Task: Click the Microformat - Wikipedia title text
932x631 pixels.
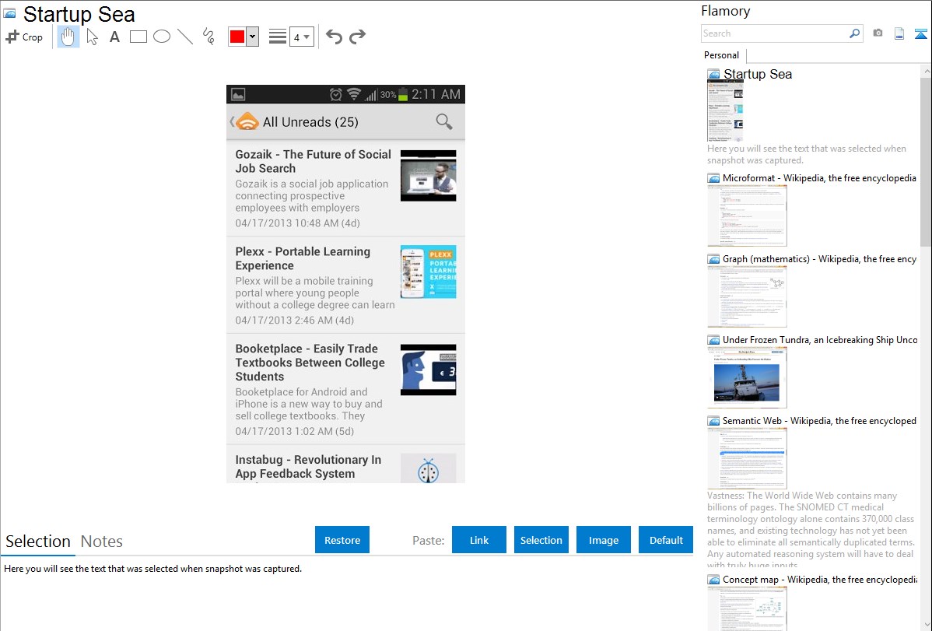Action: tap(819, 178)
